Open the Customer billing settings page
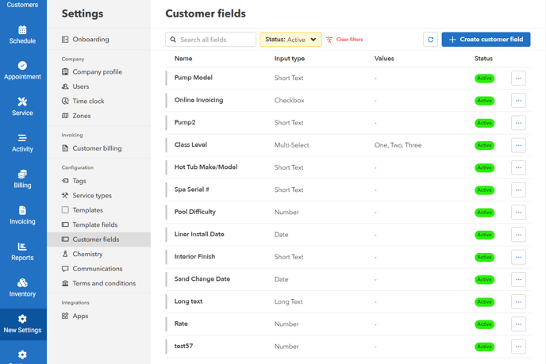 pos(97,148)
